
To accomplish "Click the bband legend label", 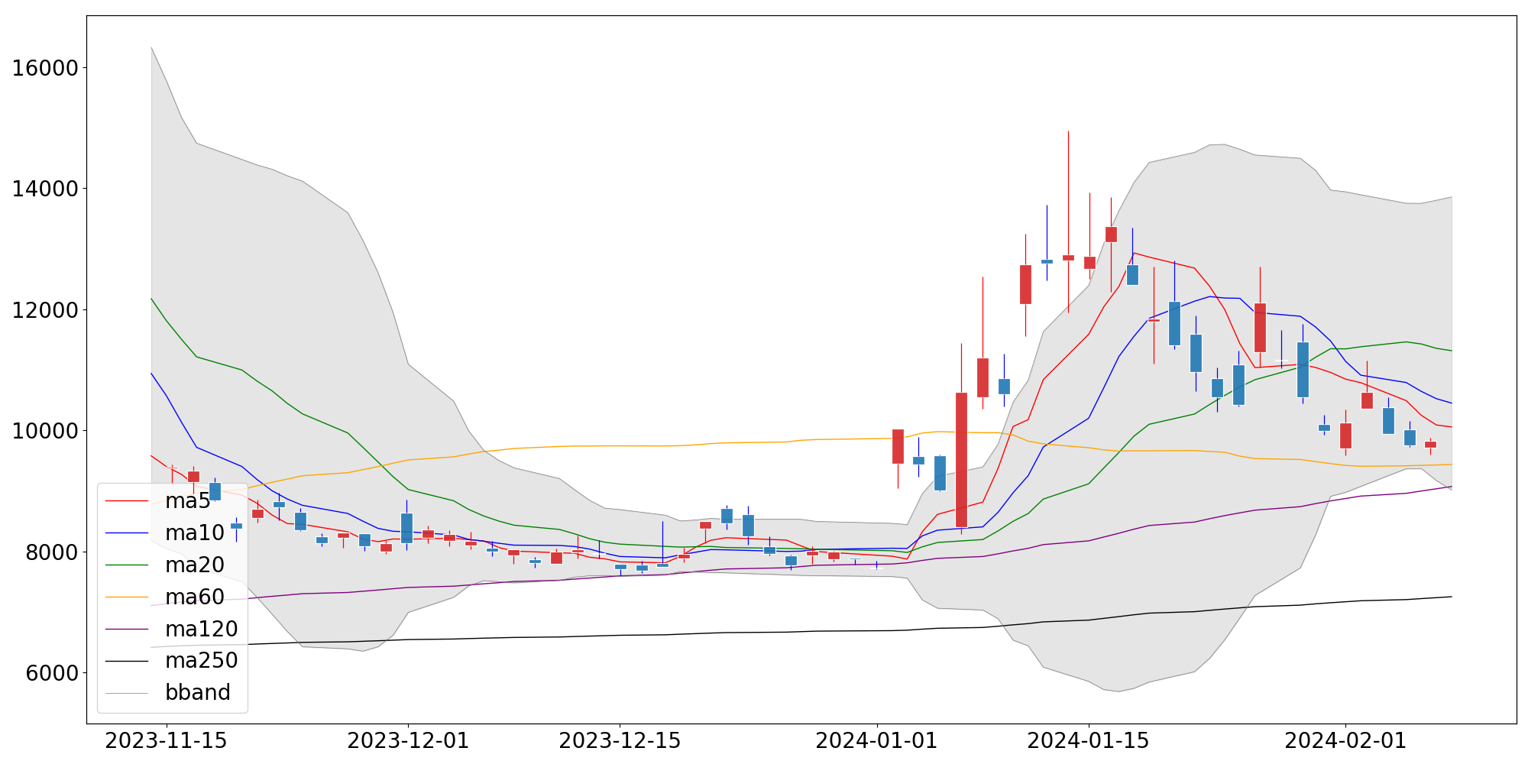I will (x=198, y=692).
